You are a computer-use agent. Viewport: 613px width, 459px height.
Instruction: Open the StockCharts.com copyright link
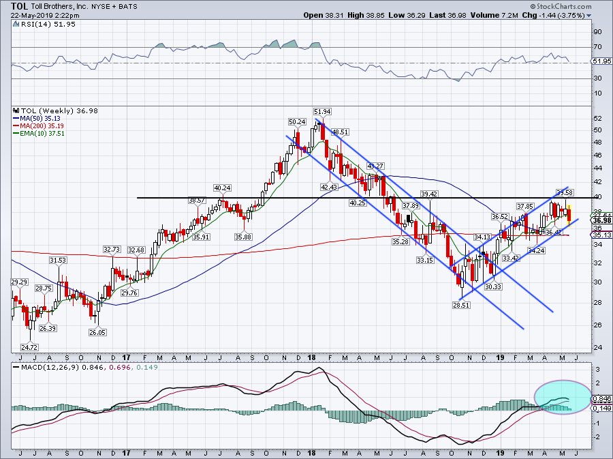[x=561, y=7]
